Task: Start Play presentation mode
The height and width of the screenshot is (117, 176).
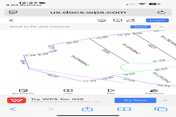Action: [x=111, y=92]
